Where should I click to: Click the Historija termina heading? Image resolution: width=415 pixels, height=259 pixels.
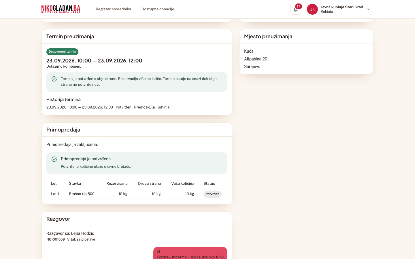tap(63, 100)
